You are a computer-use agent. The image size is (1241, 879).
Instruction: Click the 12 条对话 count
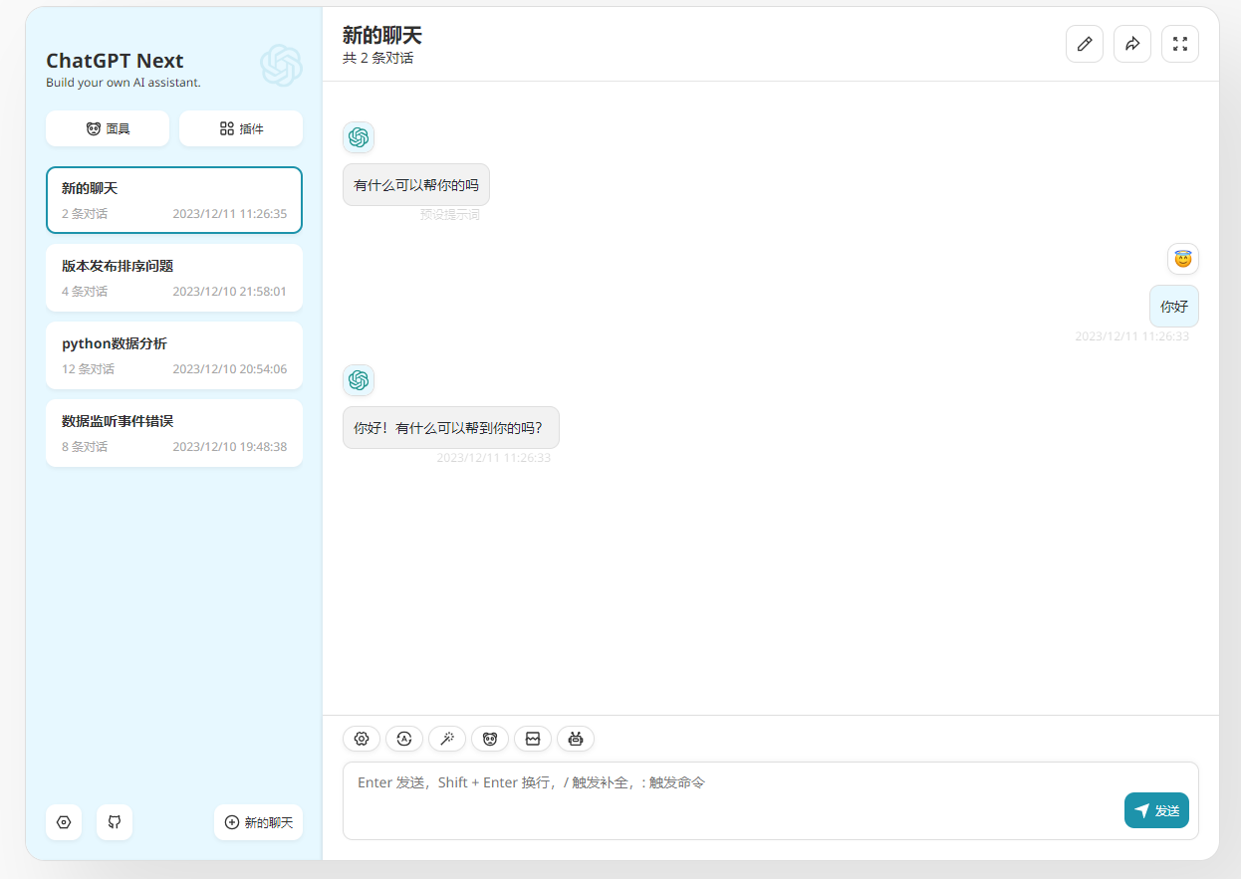pos(88,369)
